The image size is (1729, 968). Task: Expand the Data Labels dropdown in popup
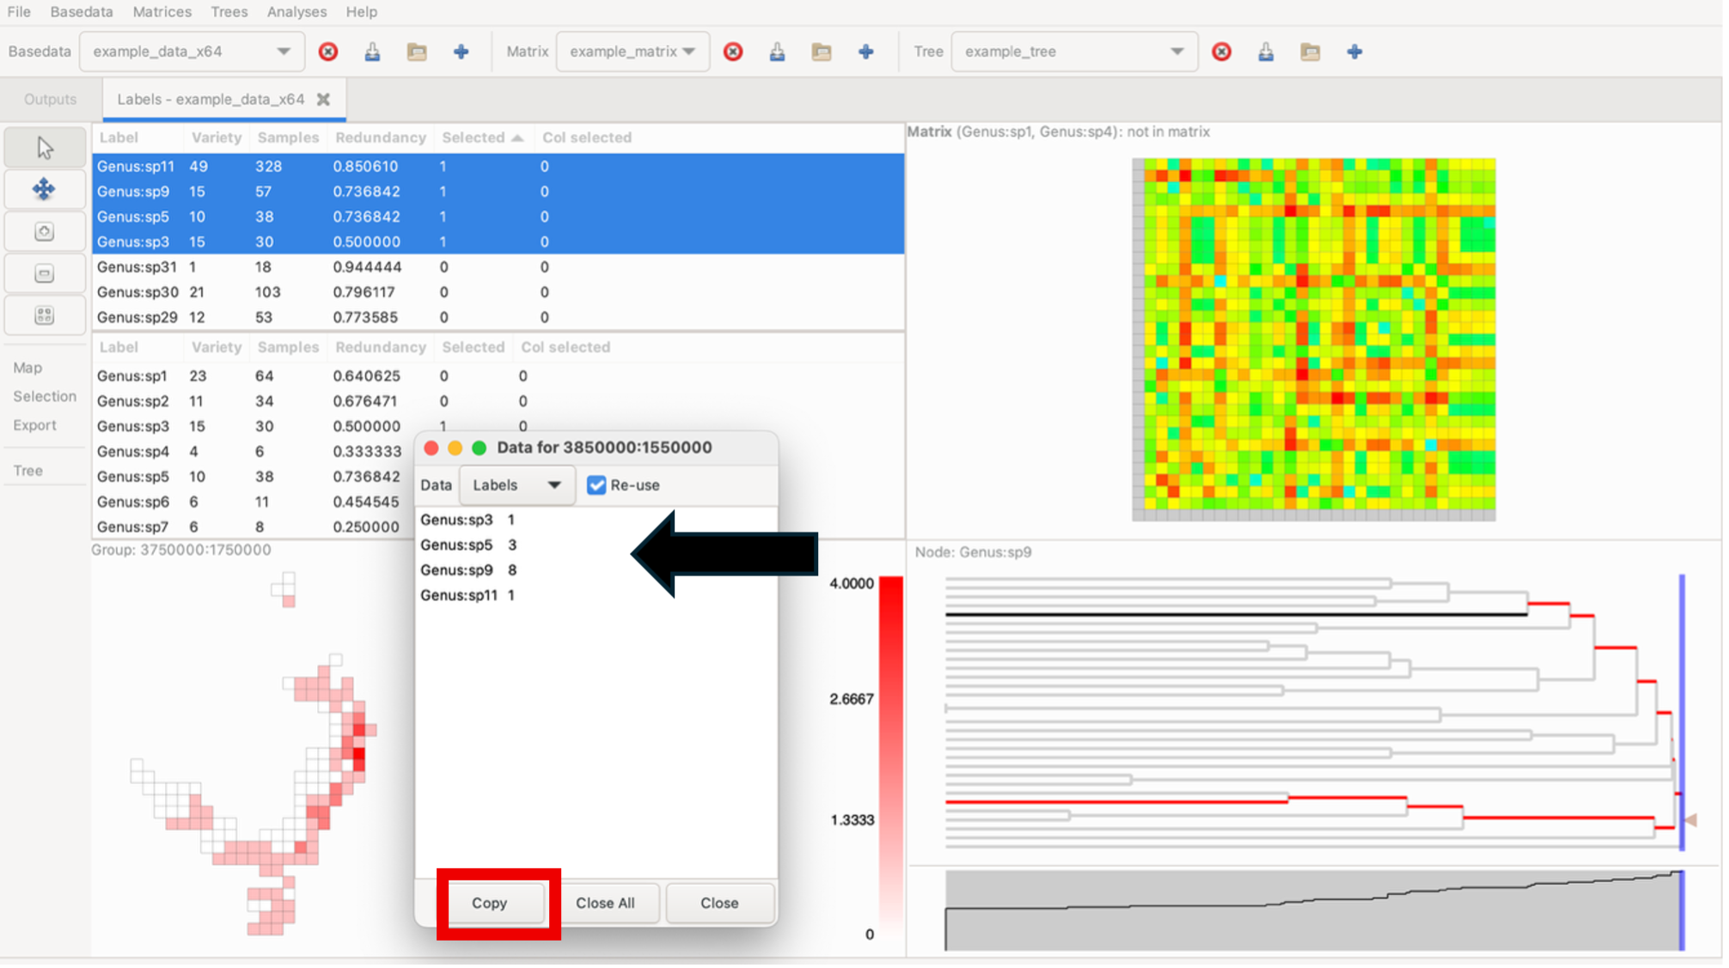pyautogui.click(x=516, y=485)
